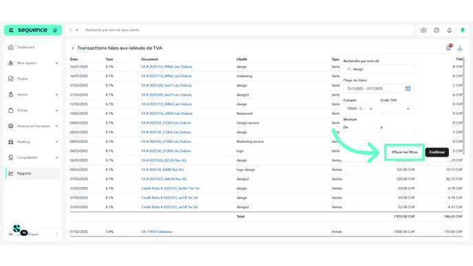Click the logo design label cell
Screen dimensions: 473x266
[245, 170]
